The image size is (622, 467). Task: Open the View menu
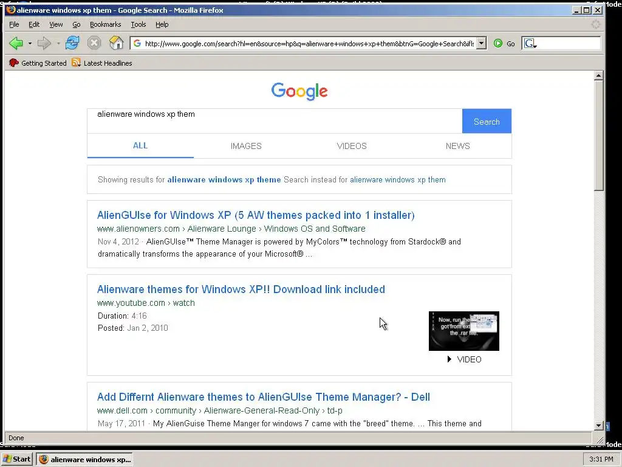point(56,24)
